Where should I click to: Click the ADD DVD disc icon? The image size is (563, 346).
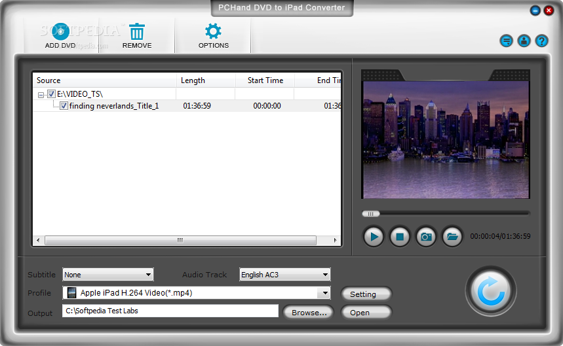60,32
